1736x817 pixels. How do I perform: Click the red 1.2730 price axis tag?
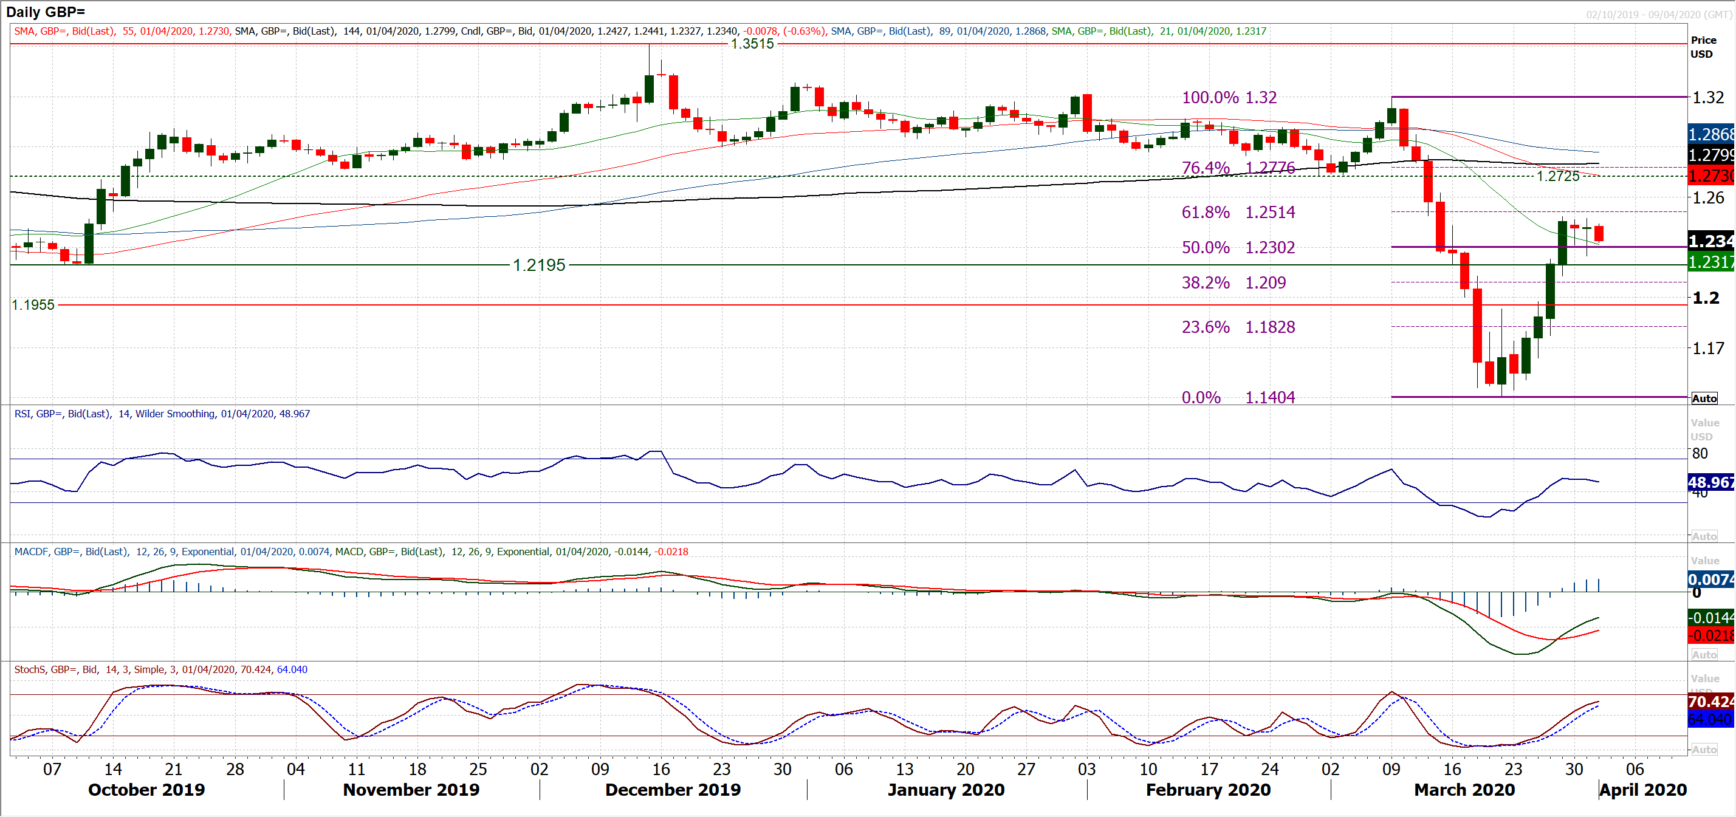click(x=1711, y=176)
